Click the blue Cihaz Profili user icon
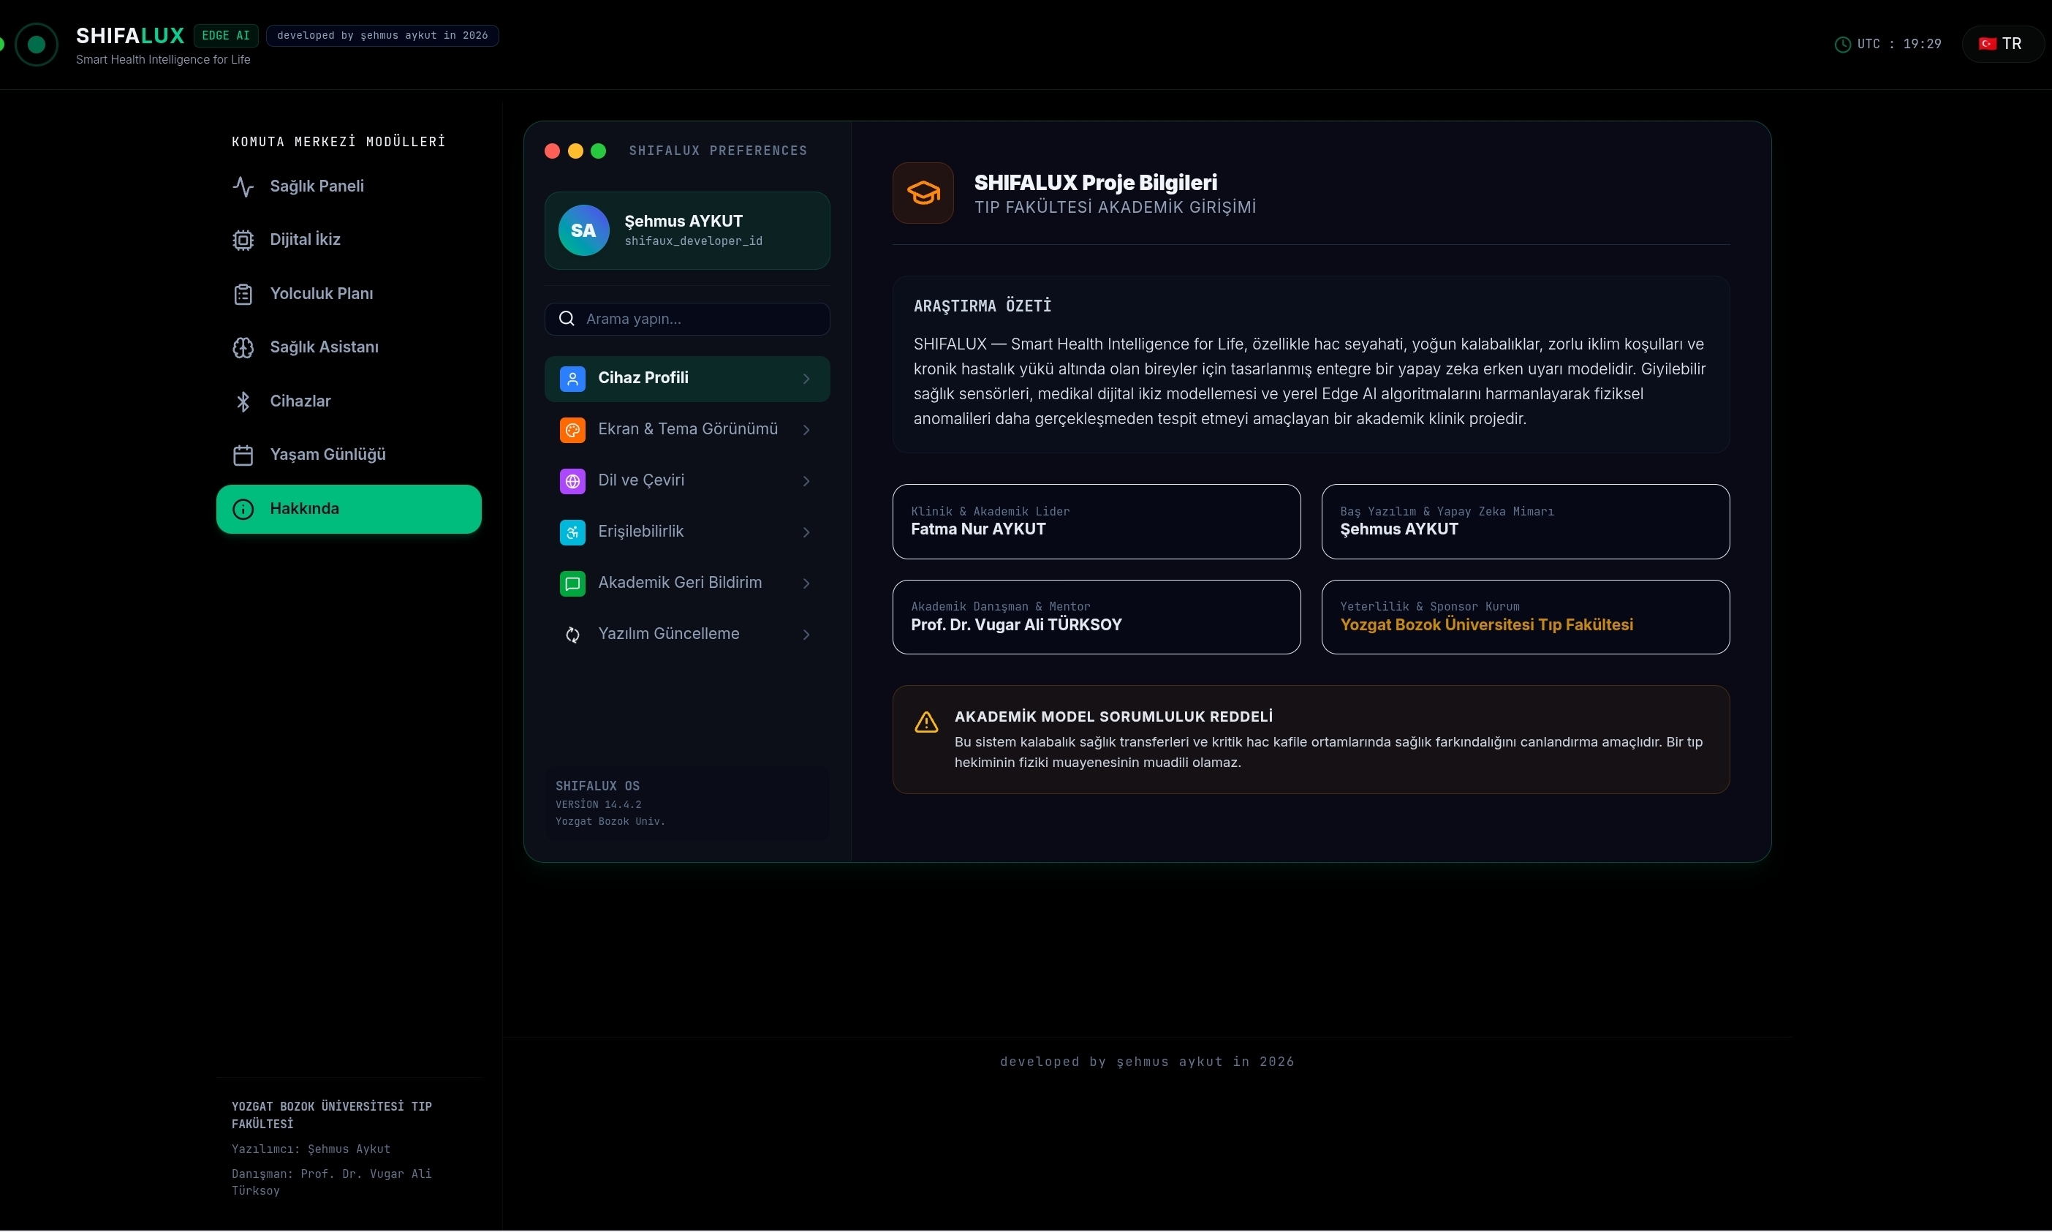This screenshot has height=1232, width=2052. [x=573, y=379]
